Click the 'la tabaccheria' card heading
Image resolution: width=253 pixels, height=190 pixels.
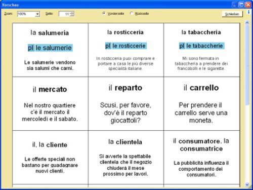click(x=201, y=32)
